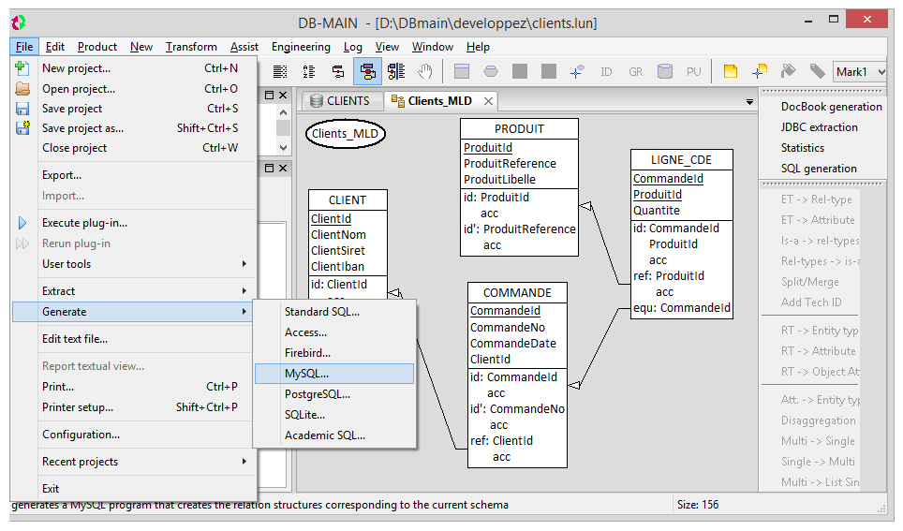
Task: Click the second gray square toolbar icon
Action: click(x=549, y=71)
